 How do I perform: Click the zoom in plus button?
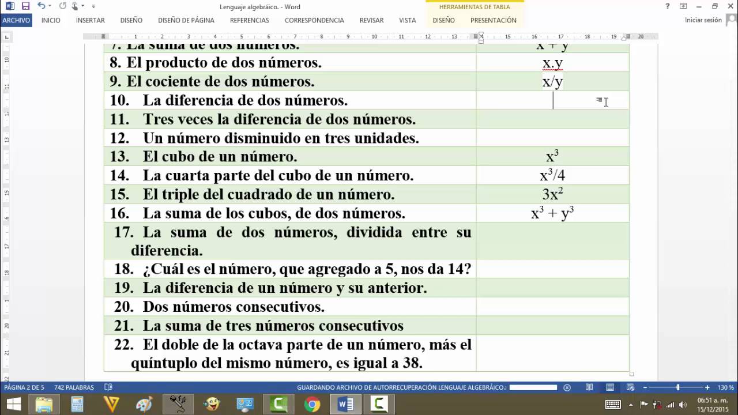[x=707, y=387]
